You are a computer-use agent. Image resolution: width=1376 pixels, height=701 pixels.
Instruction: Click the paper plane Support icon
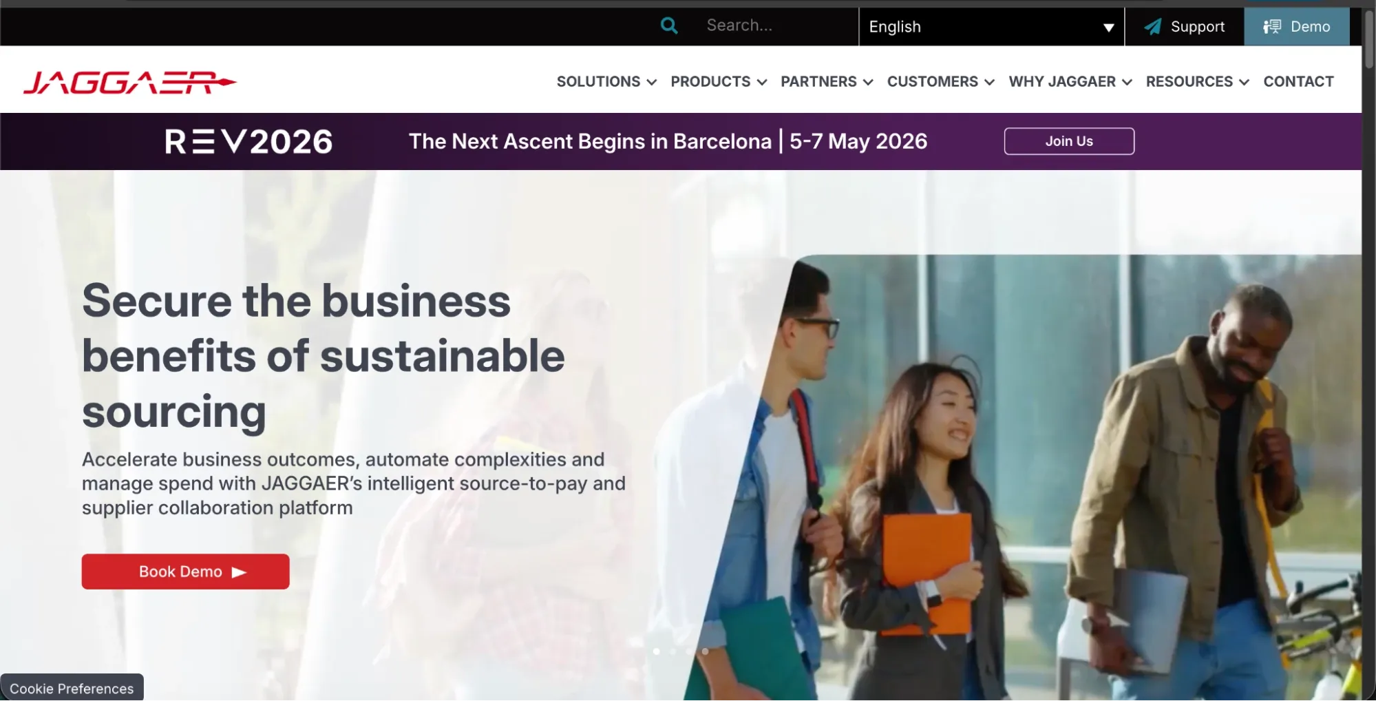pyautogui.click(x=1152, y=27)
